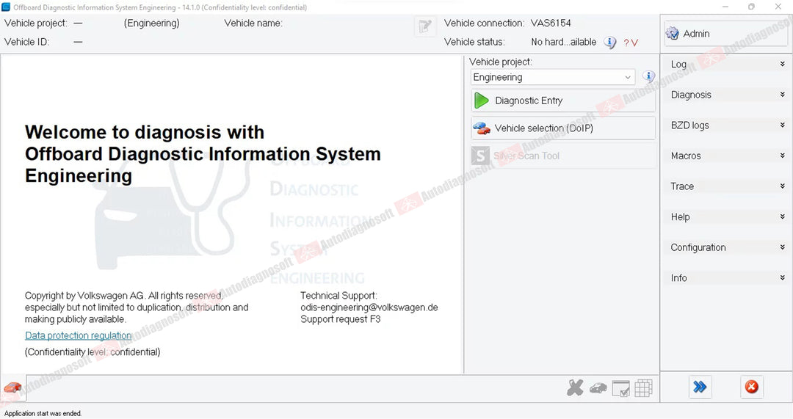Click the Vehicle selection (DoIP) cars icon
Image resolution: width=793 pixels, height=419 pixels.
tap(482, 128)
